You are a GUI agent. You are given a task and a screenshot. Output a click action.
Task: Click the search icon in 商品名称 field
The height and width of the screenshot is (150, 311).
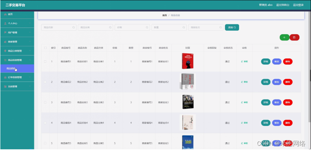[74, 28]
